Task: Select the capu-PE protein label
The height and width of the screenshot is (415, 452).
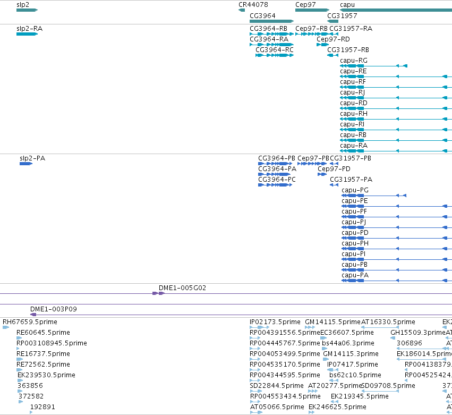Action: coord(355,201)
